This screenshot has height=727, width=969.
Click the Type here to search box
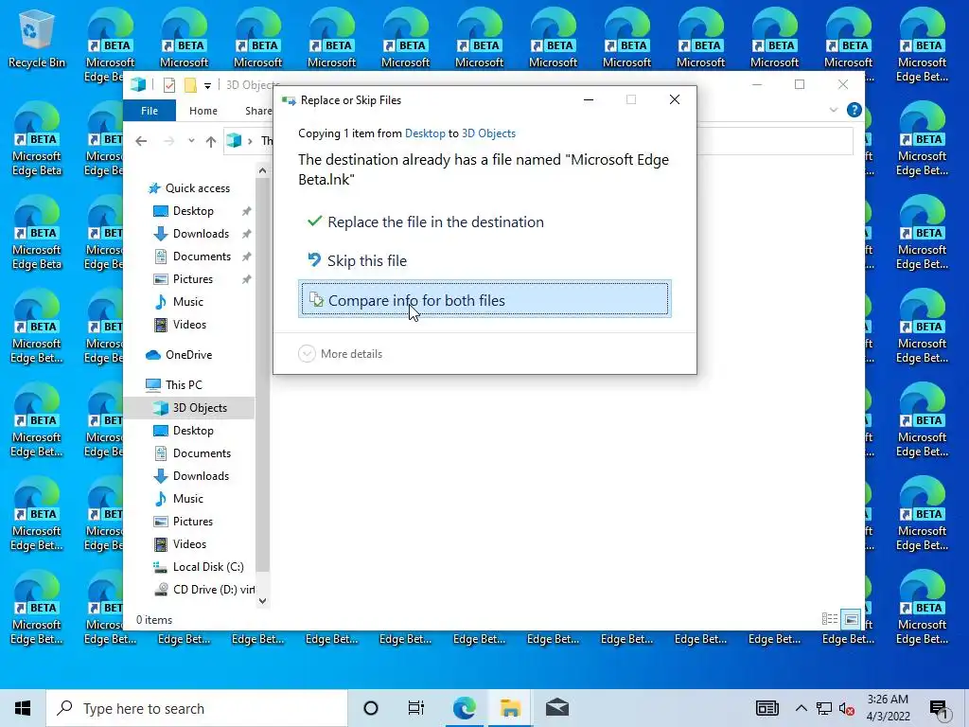pos(197,708)
